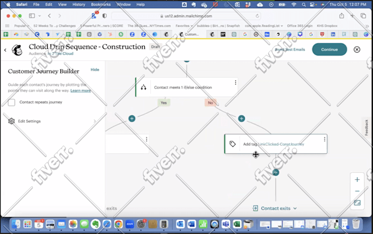
Task: Add a step on the No branch
Action: click(241, 118)
